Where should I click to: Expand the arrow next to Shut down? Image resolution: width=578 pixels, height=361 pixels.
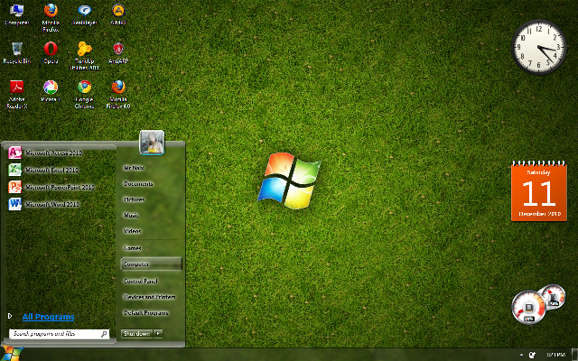point(158,333)
